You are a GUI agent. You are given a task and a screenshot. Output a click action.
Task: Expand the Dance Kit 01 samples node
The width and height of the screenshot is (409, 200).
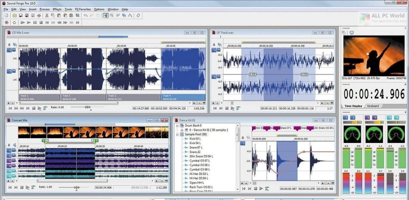[x=182, y=130]
